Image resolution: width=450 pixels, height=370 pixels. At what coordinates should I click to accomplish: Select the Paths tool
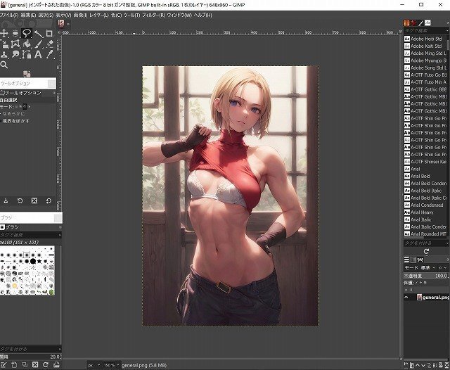click(27, 55)
